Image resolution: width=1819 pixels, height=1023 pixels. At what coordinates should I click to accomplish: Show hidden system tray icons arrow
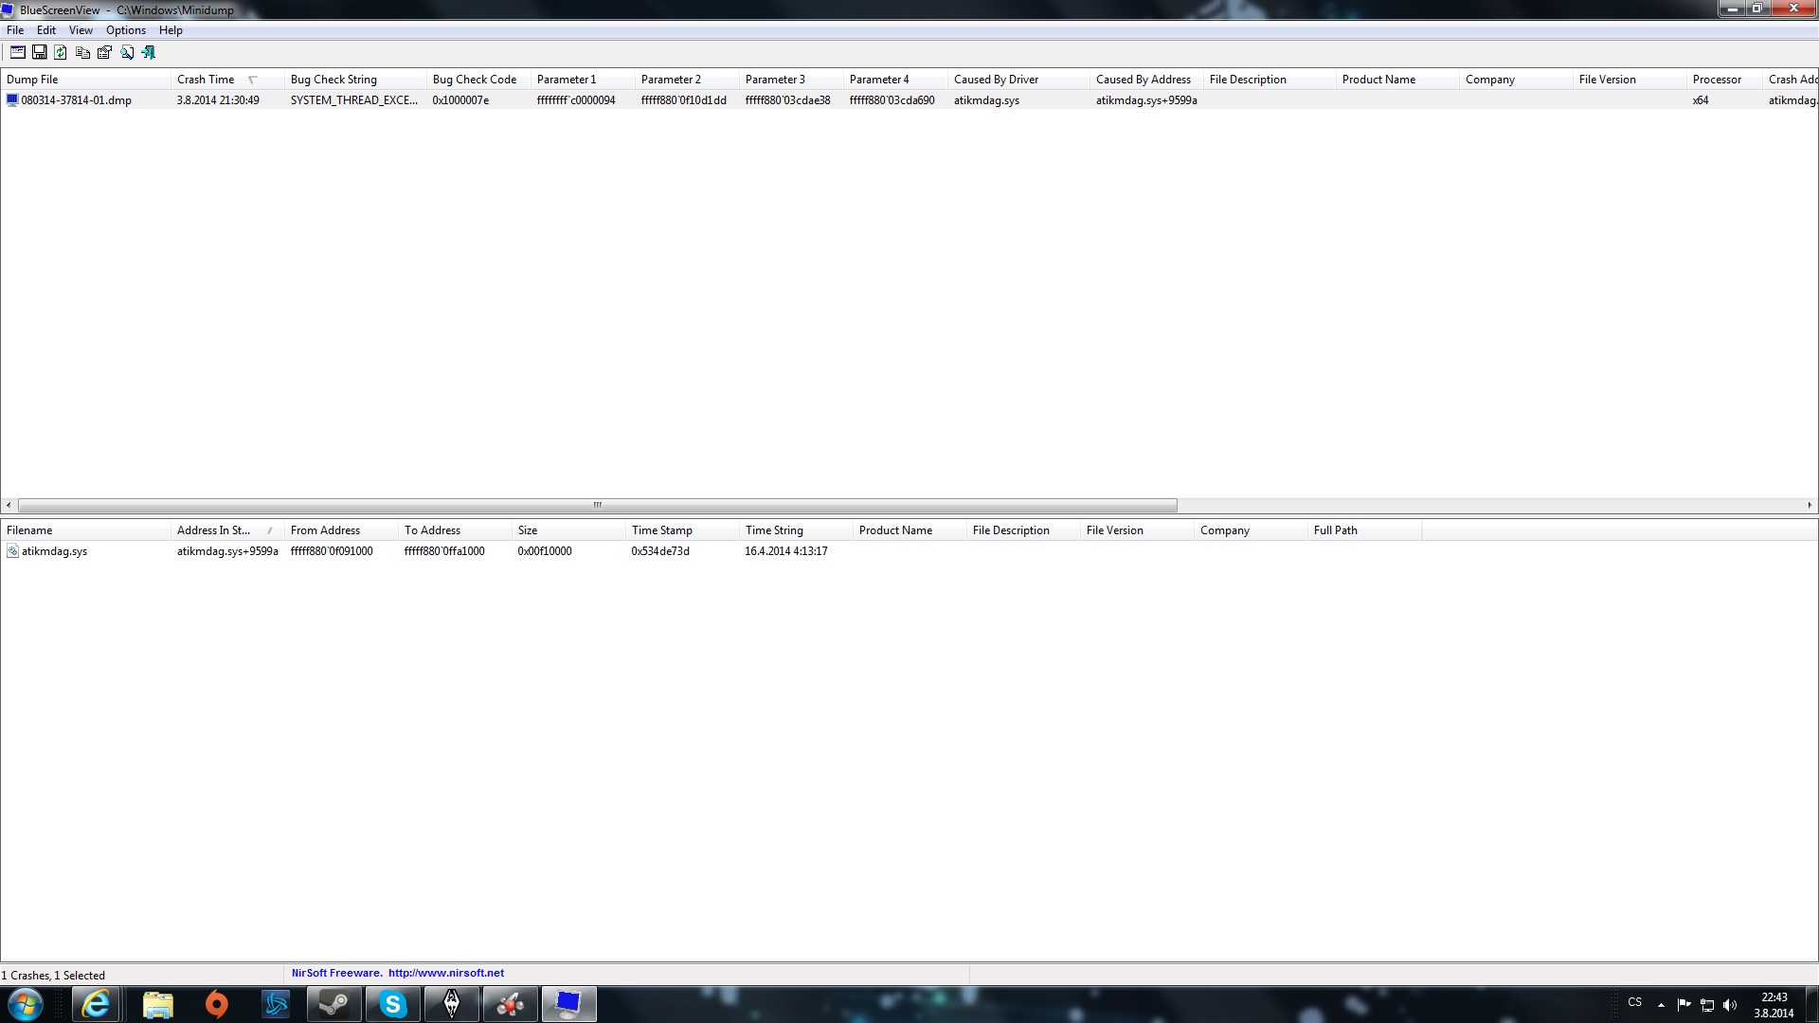click(1661, 1004)
